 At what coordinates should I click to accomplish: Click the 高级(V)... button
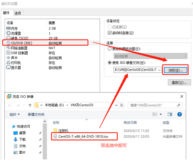coord(179,82)
